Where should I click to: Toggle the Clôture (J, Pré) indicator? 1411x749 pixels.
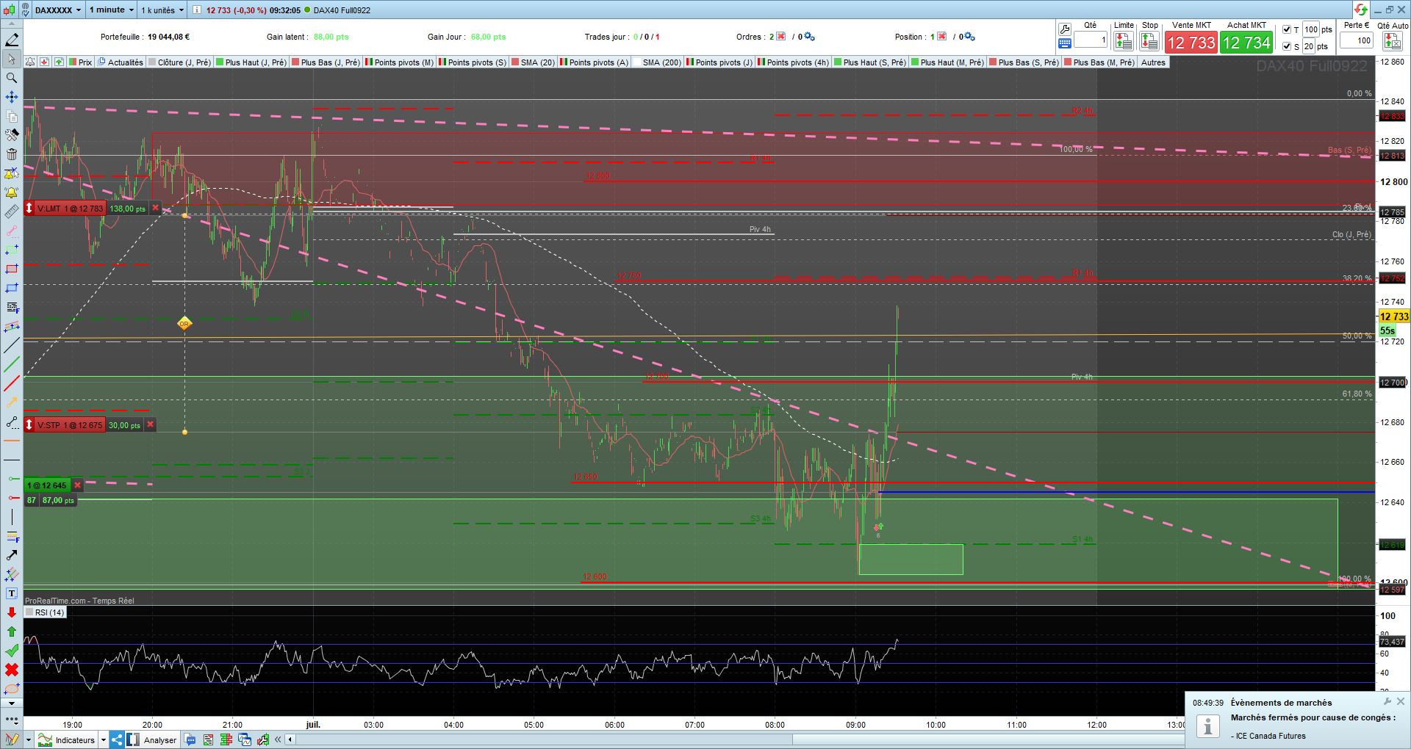point(180,62)
